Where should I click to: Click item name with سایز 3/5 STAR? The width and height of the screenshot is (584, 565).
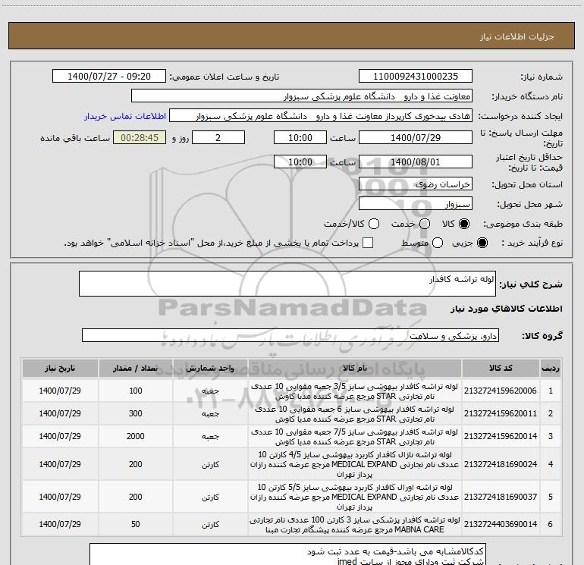tap(355, 391)
